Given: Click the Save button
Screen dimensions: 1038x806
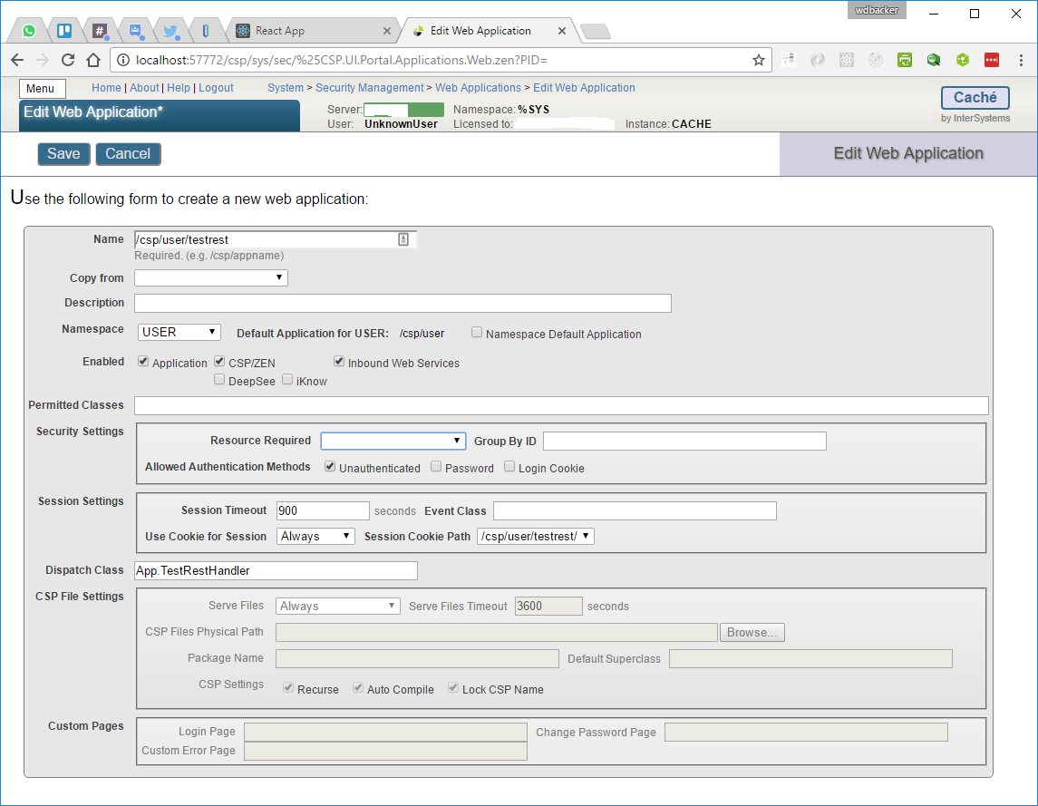Looking at the screenshot, I should (63, 154).
